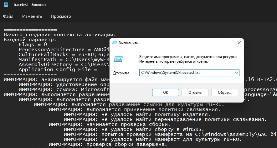
Task: Click the 'ProcessorArchitecture = AMD64' line
Action: pos(64,50)
